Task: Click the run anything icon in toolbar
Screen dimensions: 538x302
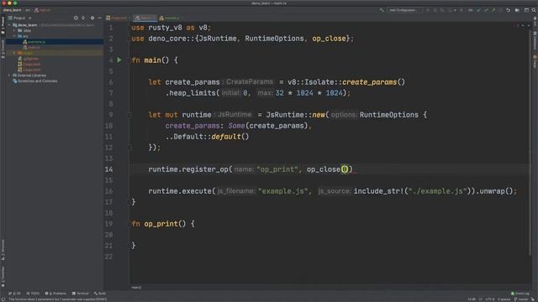Action: coord(517,10)
